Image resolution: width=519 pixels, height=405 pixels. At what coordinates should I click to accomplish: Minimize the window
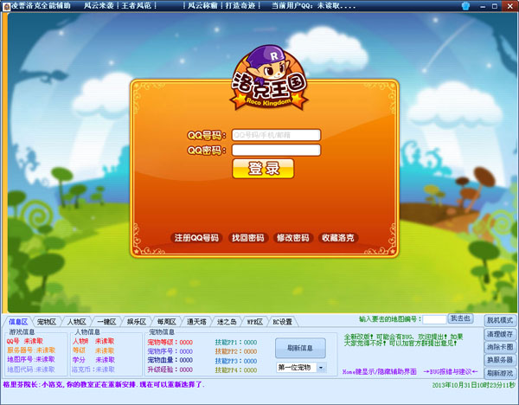(x=484, y=6)
